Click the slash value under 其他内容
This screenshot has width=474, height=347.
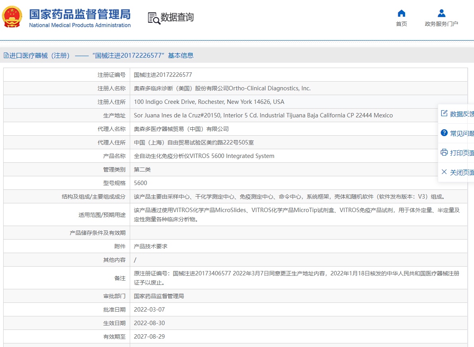(135, 259)
